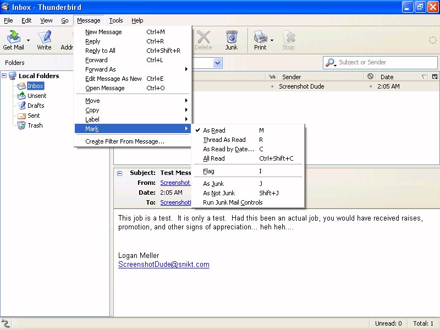Image resolution: width=440 pixels, height=330 pixels.
Task: Expand the Label submenu
Action: tap(133, 119)
